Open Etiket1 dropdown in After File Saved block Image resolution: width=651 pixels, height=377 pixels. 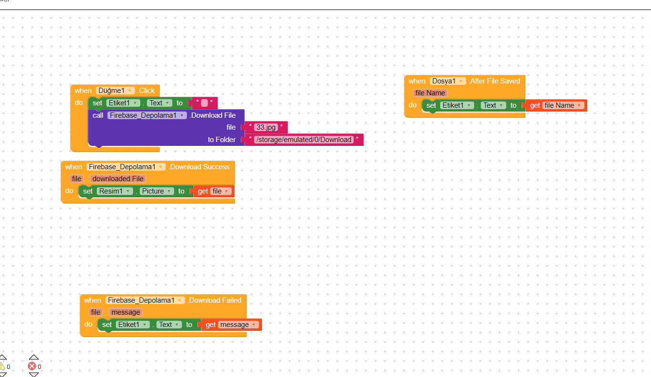click(x=457, y=105)
